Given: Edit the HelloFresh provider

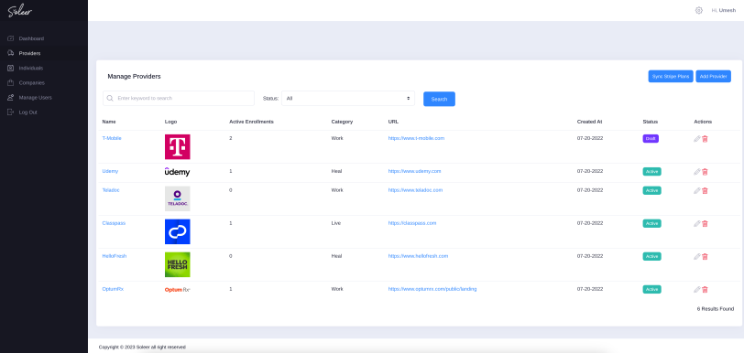Looking at the screenshot, I should pyautogui.click(x=696, y=256).
